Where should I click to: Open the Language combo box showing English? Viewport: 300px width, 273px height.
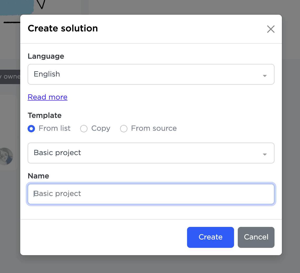pos(147,74)
